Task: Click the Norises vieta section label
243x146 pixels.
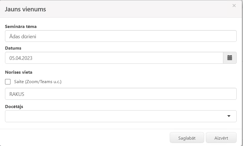Action: [19, 72]
